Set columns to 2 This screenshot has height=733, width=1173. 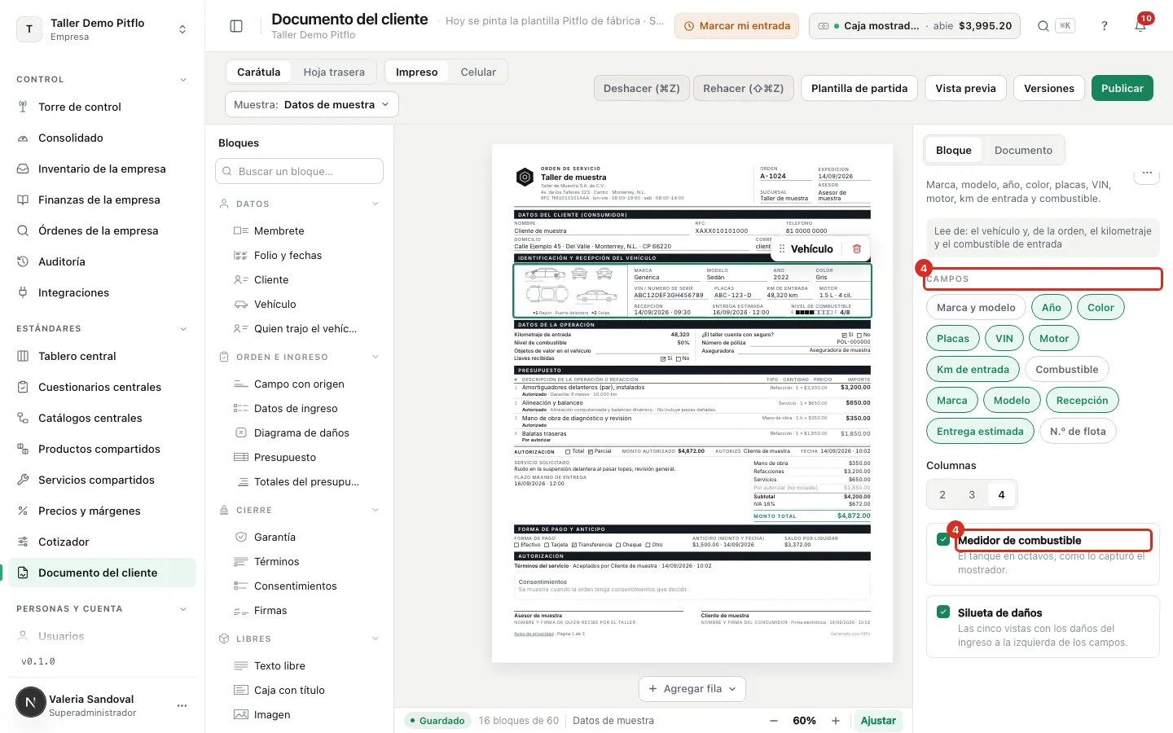coord(942,494)
